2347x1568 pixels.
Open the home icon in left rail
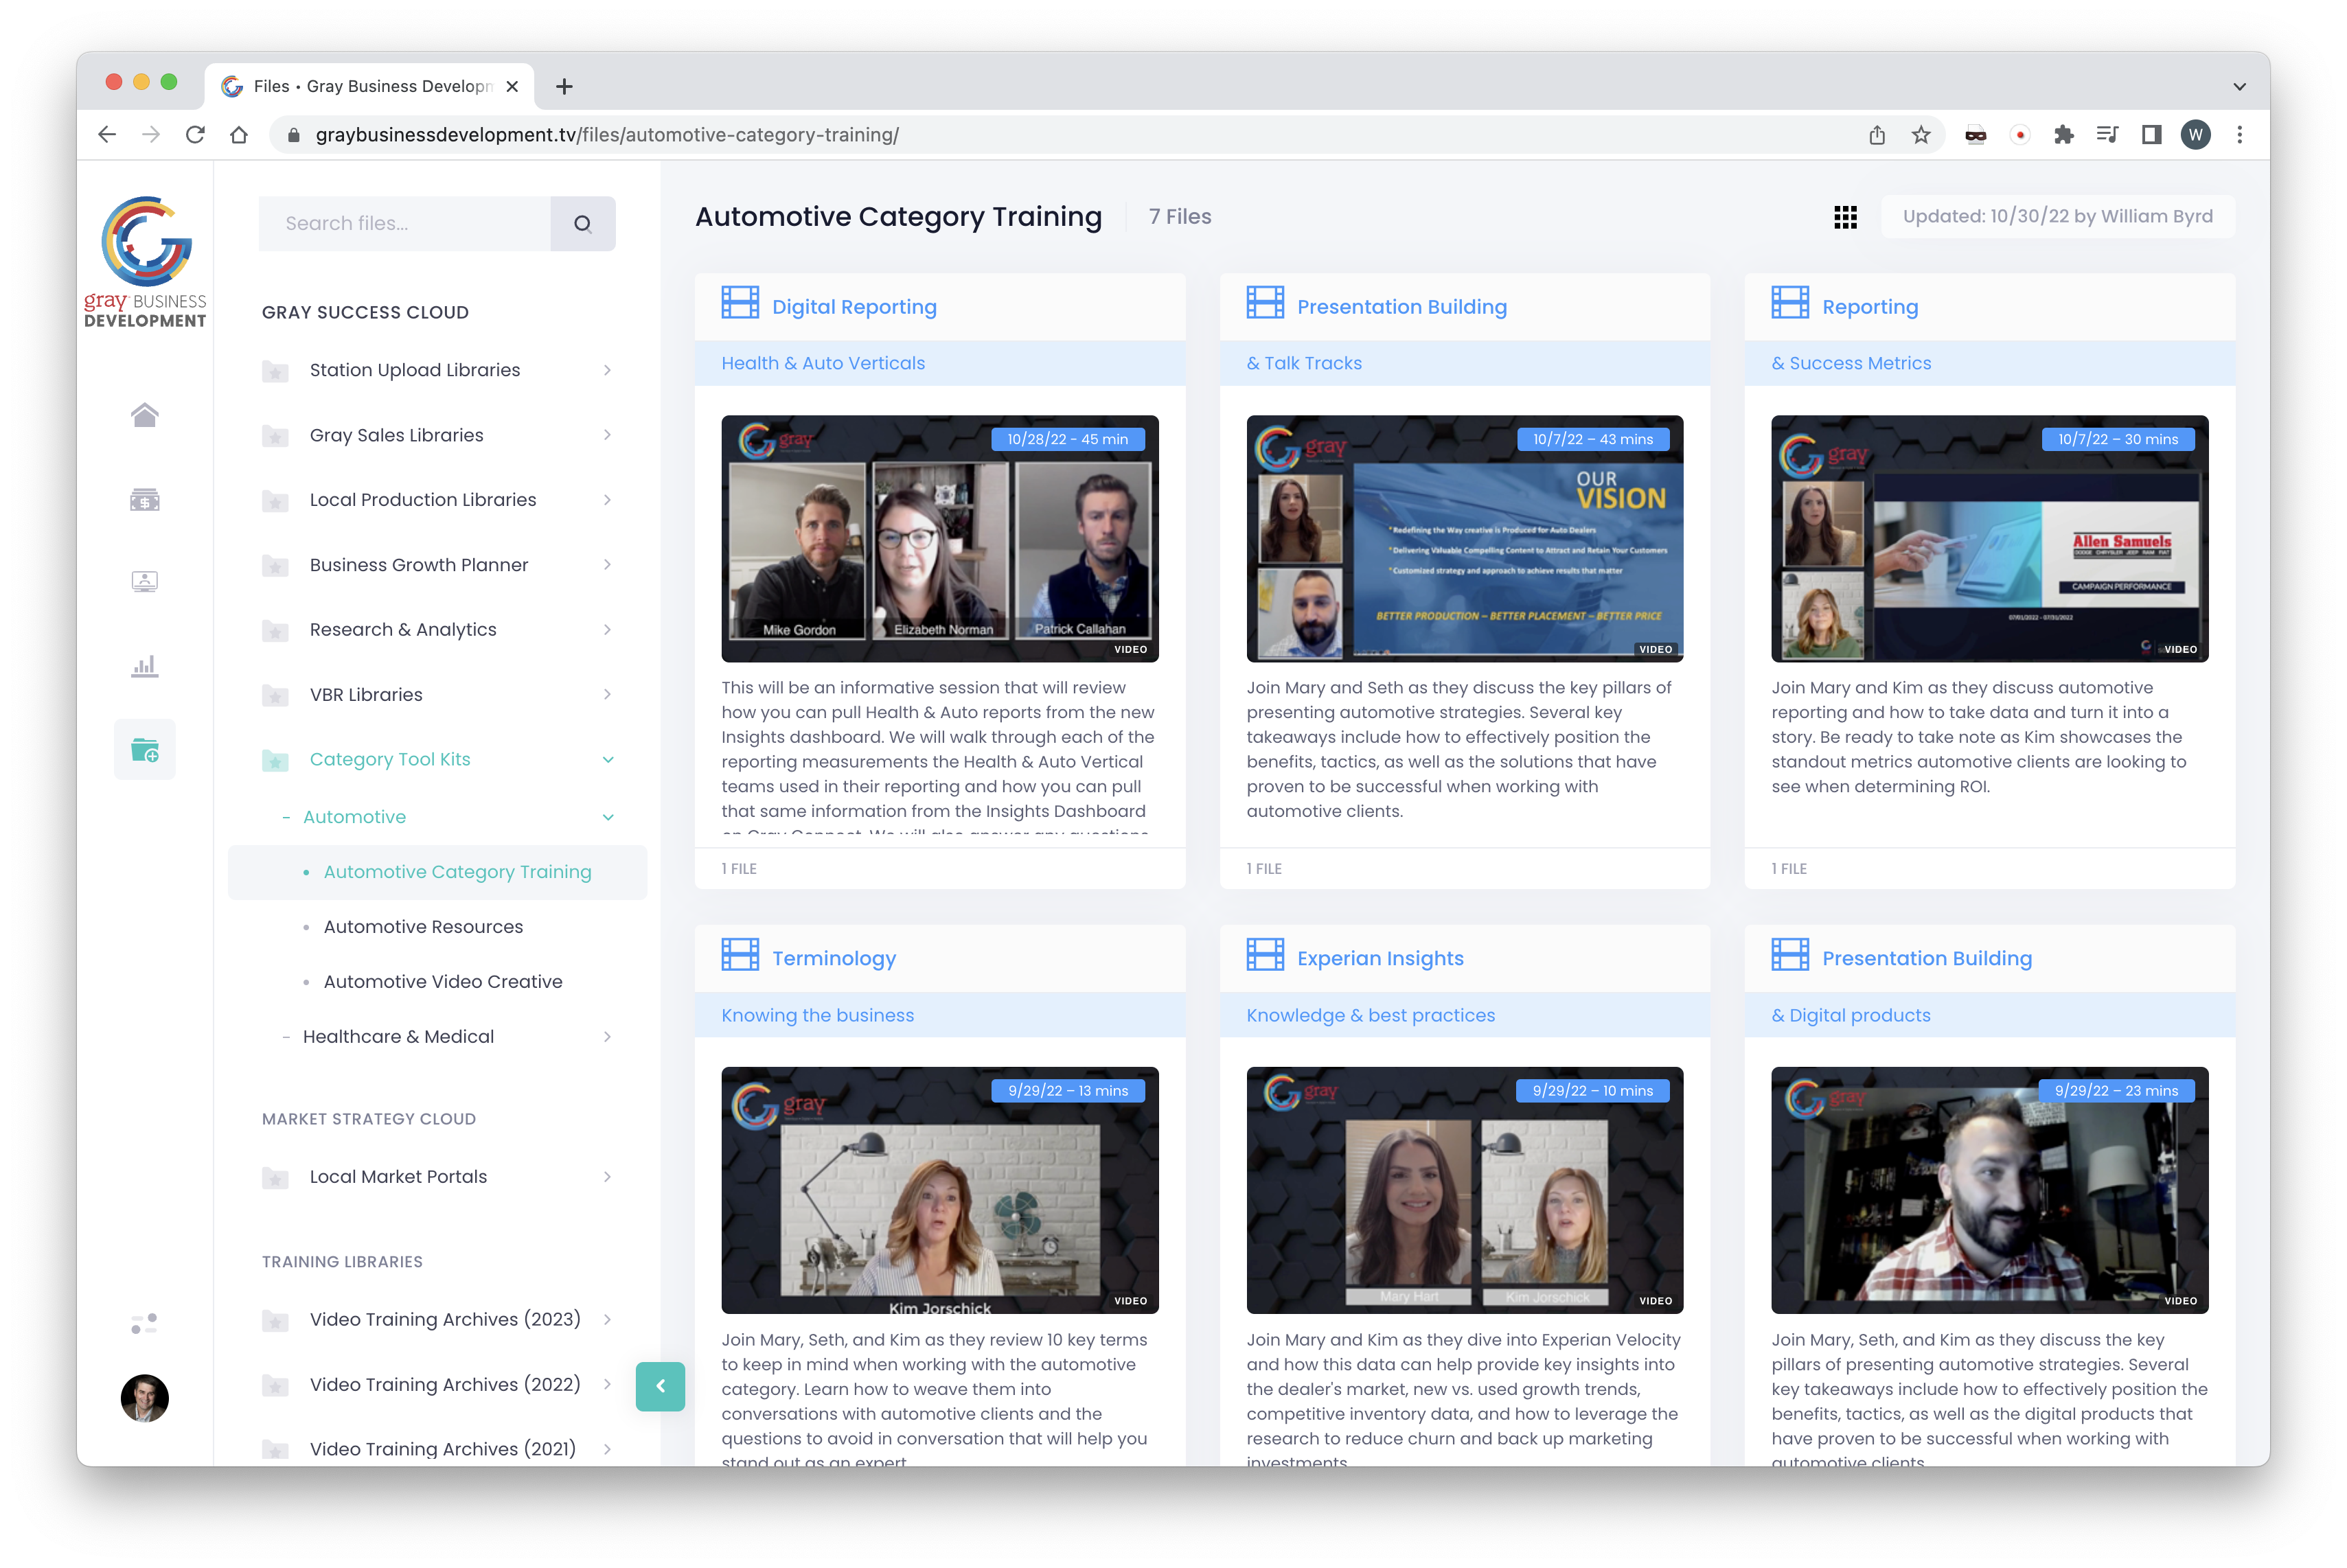pos(145,415)
